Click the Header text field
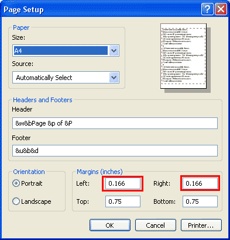Screen dimensions: 230x240 (x=115, y=123)
